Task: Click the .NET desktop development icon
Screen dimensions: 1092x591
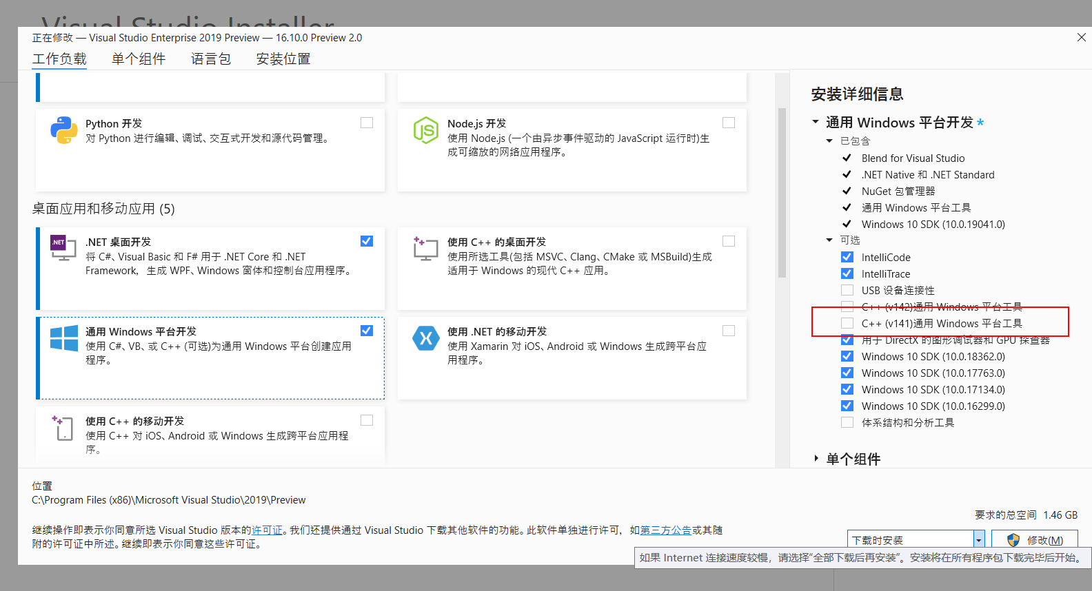Action: coord(63,248)
